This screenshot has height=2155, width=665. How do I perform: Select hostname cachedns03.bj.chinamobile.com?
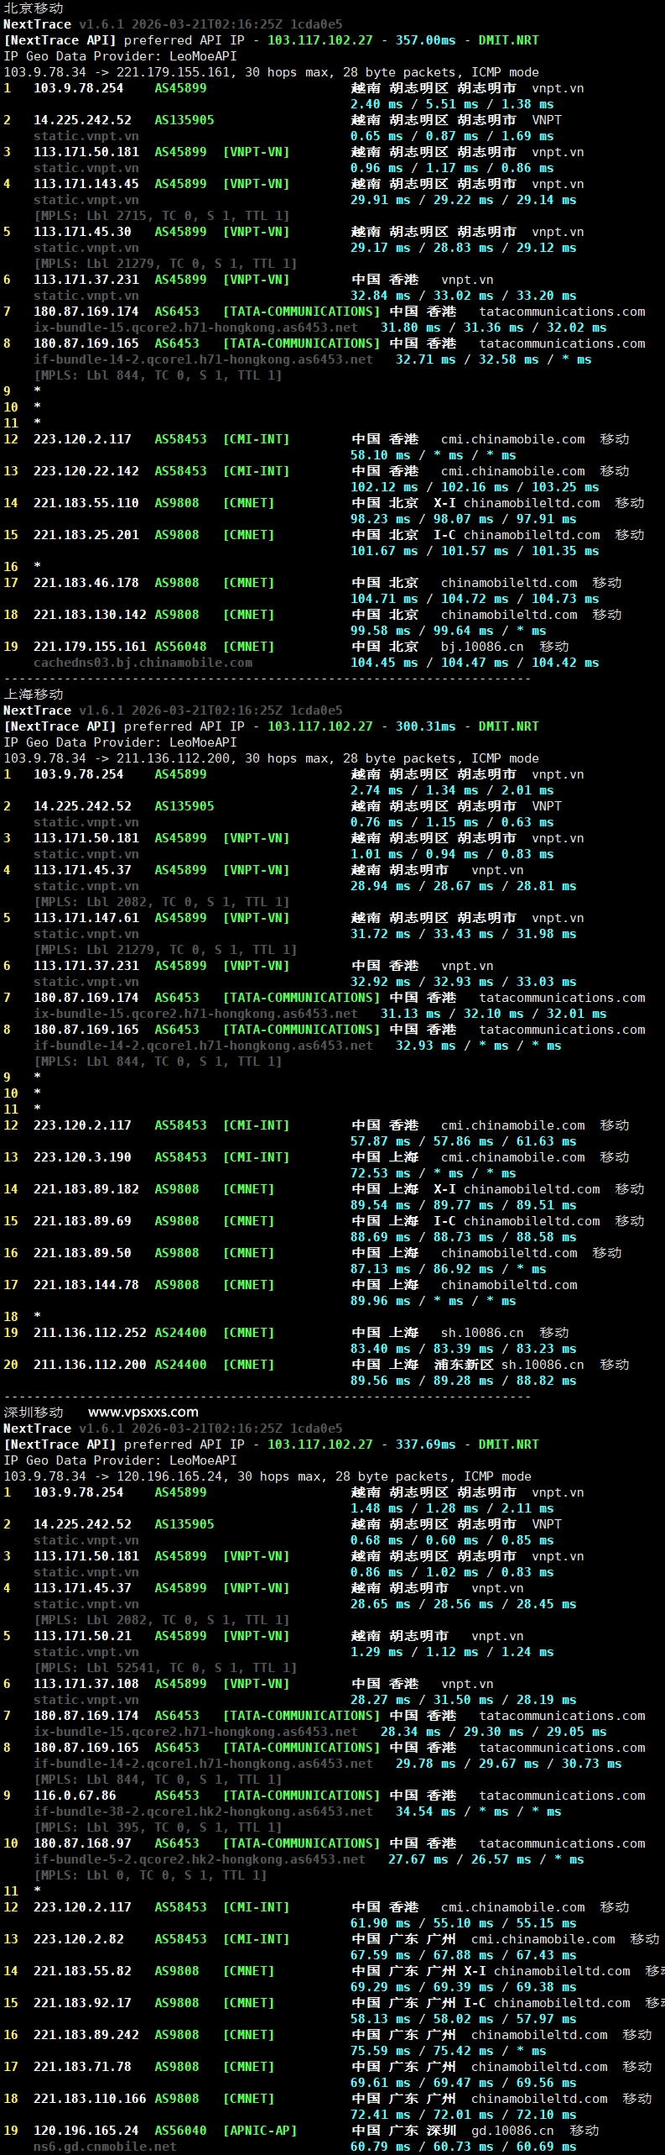point(143,663)
